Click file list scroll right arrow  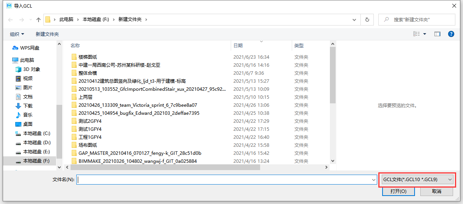coord(326,167)
